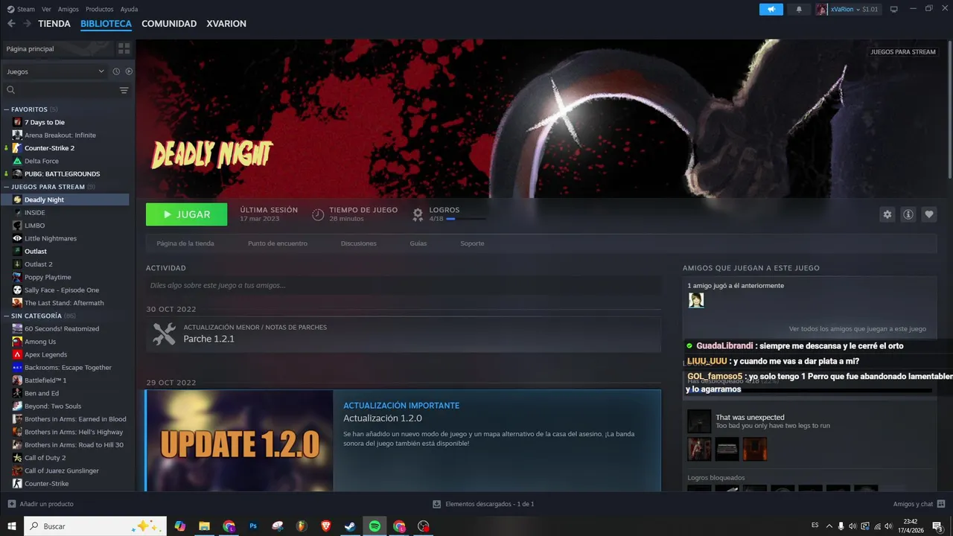Screen dimensions: 953x536
Task: Select Among Us in the library list
Action: [40, 342]
